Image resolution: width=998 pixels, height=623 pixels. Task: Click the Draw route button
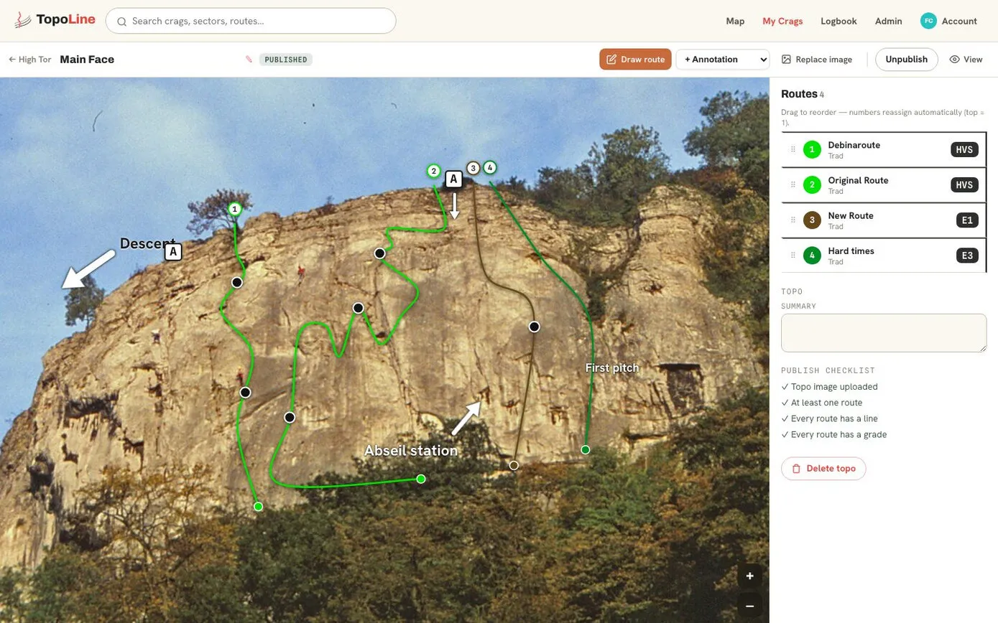[635, 60]
